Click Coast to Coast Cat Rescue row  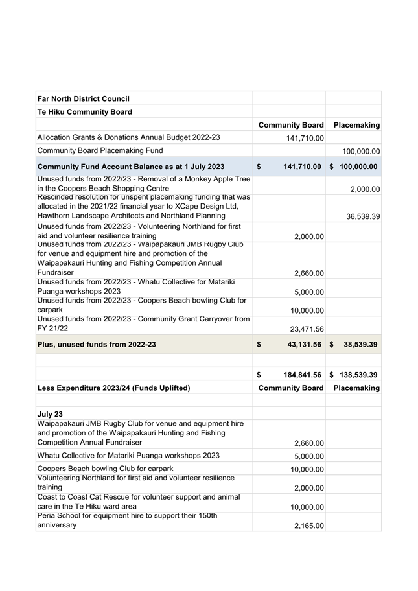(x=209, y=503)
